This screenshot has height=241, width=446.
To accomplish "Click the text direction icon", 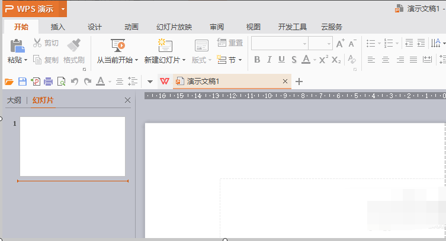I will click(436, 43).
